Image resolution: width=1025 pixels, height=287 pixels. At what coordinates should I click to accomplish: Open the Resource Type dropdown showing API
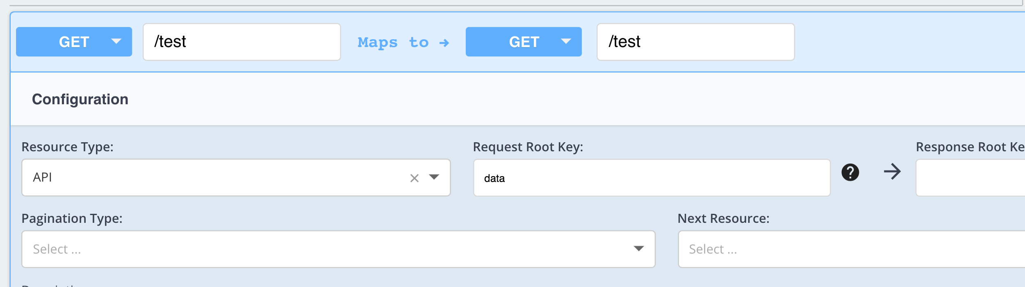[x=213, y=177]
